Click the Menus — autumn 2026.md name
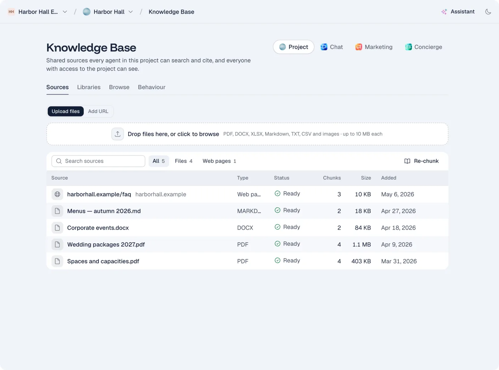 pyautogui.click(x=104, y=211)
